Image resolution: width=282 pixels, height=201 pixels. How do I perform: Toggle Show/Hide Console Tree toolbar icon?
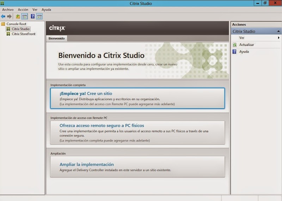[24, 17]
